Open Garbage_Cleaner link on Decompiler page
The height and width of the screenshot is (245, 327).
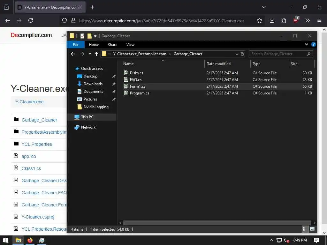pos(39,120)
